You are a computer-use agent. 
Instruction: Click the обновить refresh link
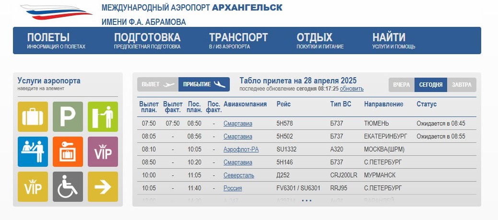[352, 89]
